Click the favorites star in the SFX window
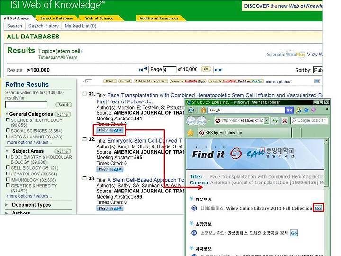The height and width of the screenshot is (256, 341). (x=190, y=133)
